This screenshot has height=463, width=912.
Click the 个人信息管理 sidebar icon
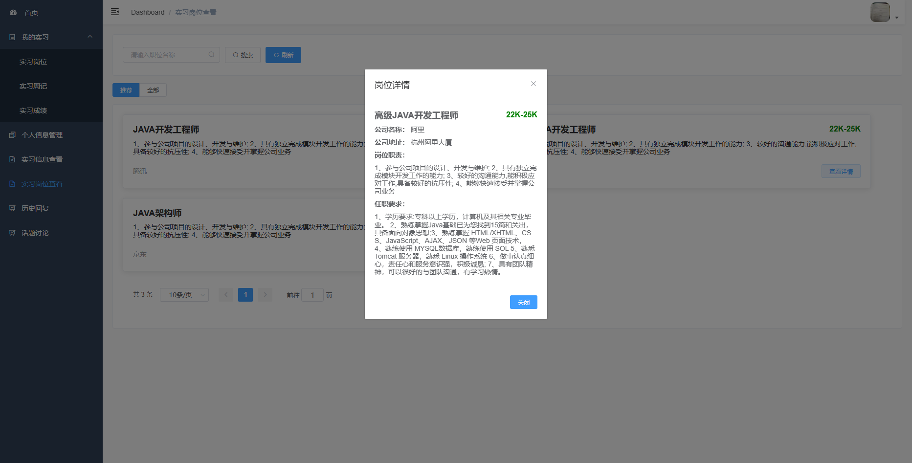[x=11, y=134]
